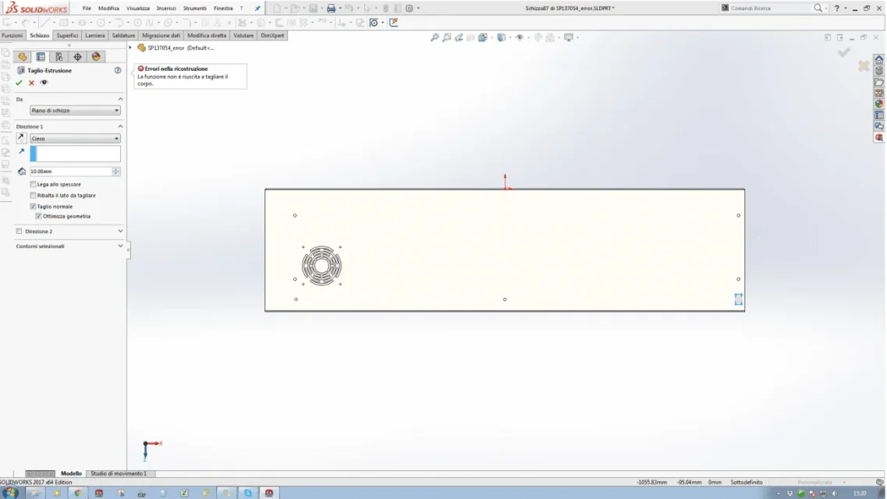Switch to the PropertyManager panel tab

[41, 56]
